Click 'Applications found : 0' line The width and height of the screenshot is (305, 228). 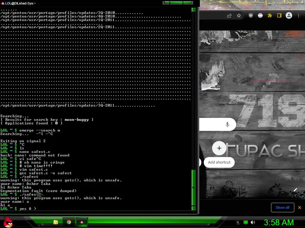31,123
